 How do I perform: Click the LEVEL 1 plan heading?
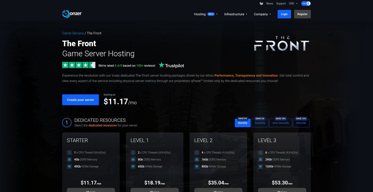pos(140,140)
